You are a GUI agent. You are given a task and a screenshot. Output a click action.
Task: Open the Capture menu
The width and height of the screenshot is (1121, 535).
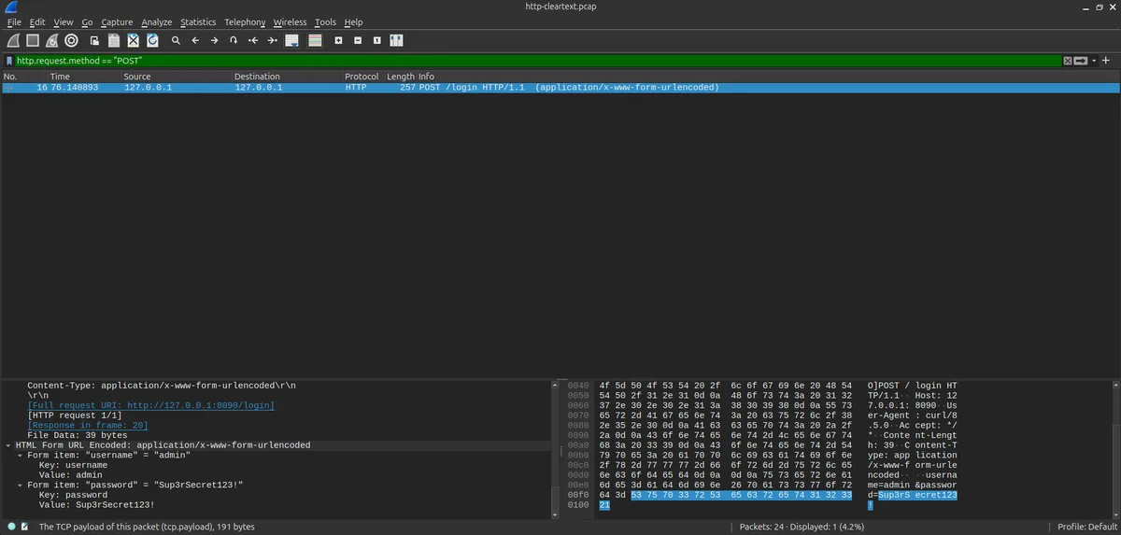(x=117, y=22)
